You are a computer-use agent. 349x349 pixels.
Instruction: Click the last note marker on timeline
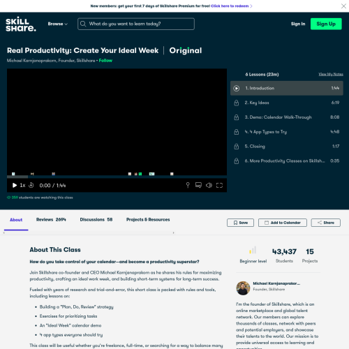tap(172, 174)
